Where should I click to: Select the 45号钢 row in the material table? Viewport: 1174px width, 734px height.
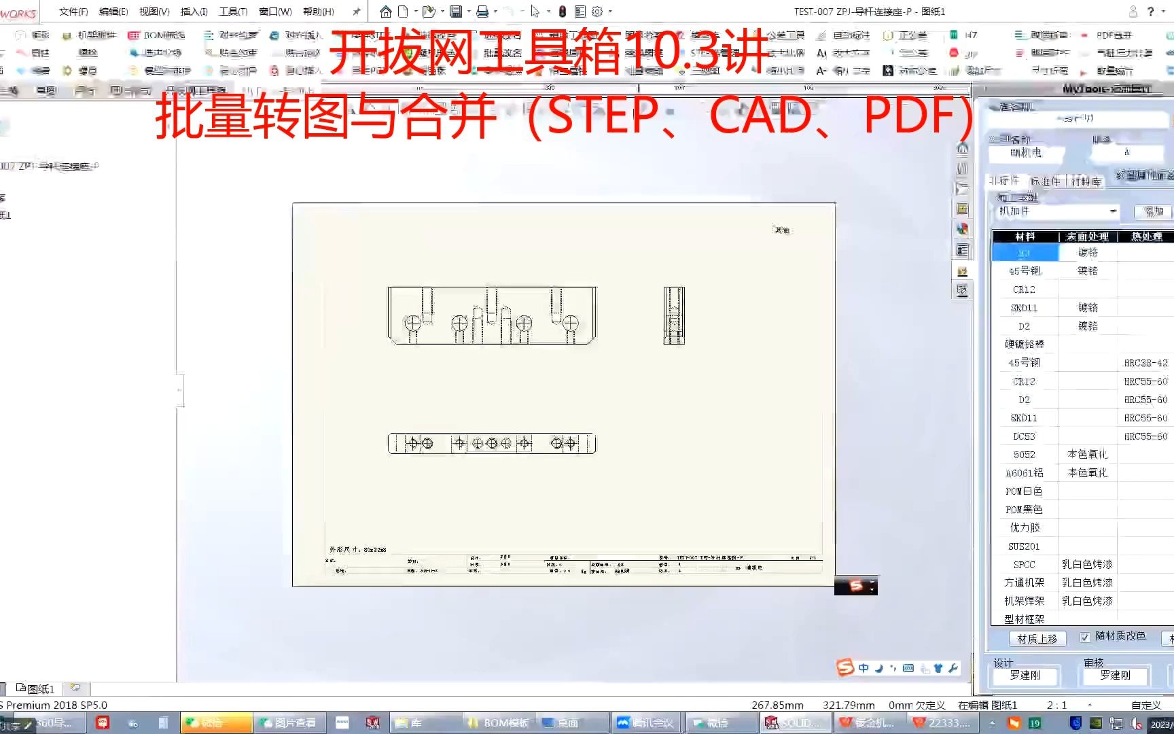(1024, 270)
